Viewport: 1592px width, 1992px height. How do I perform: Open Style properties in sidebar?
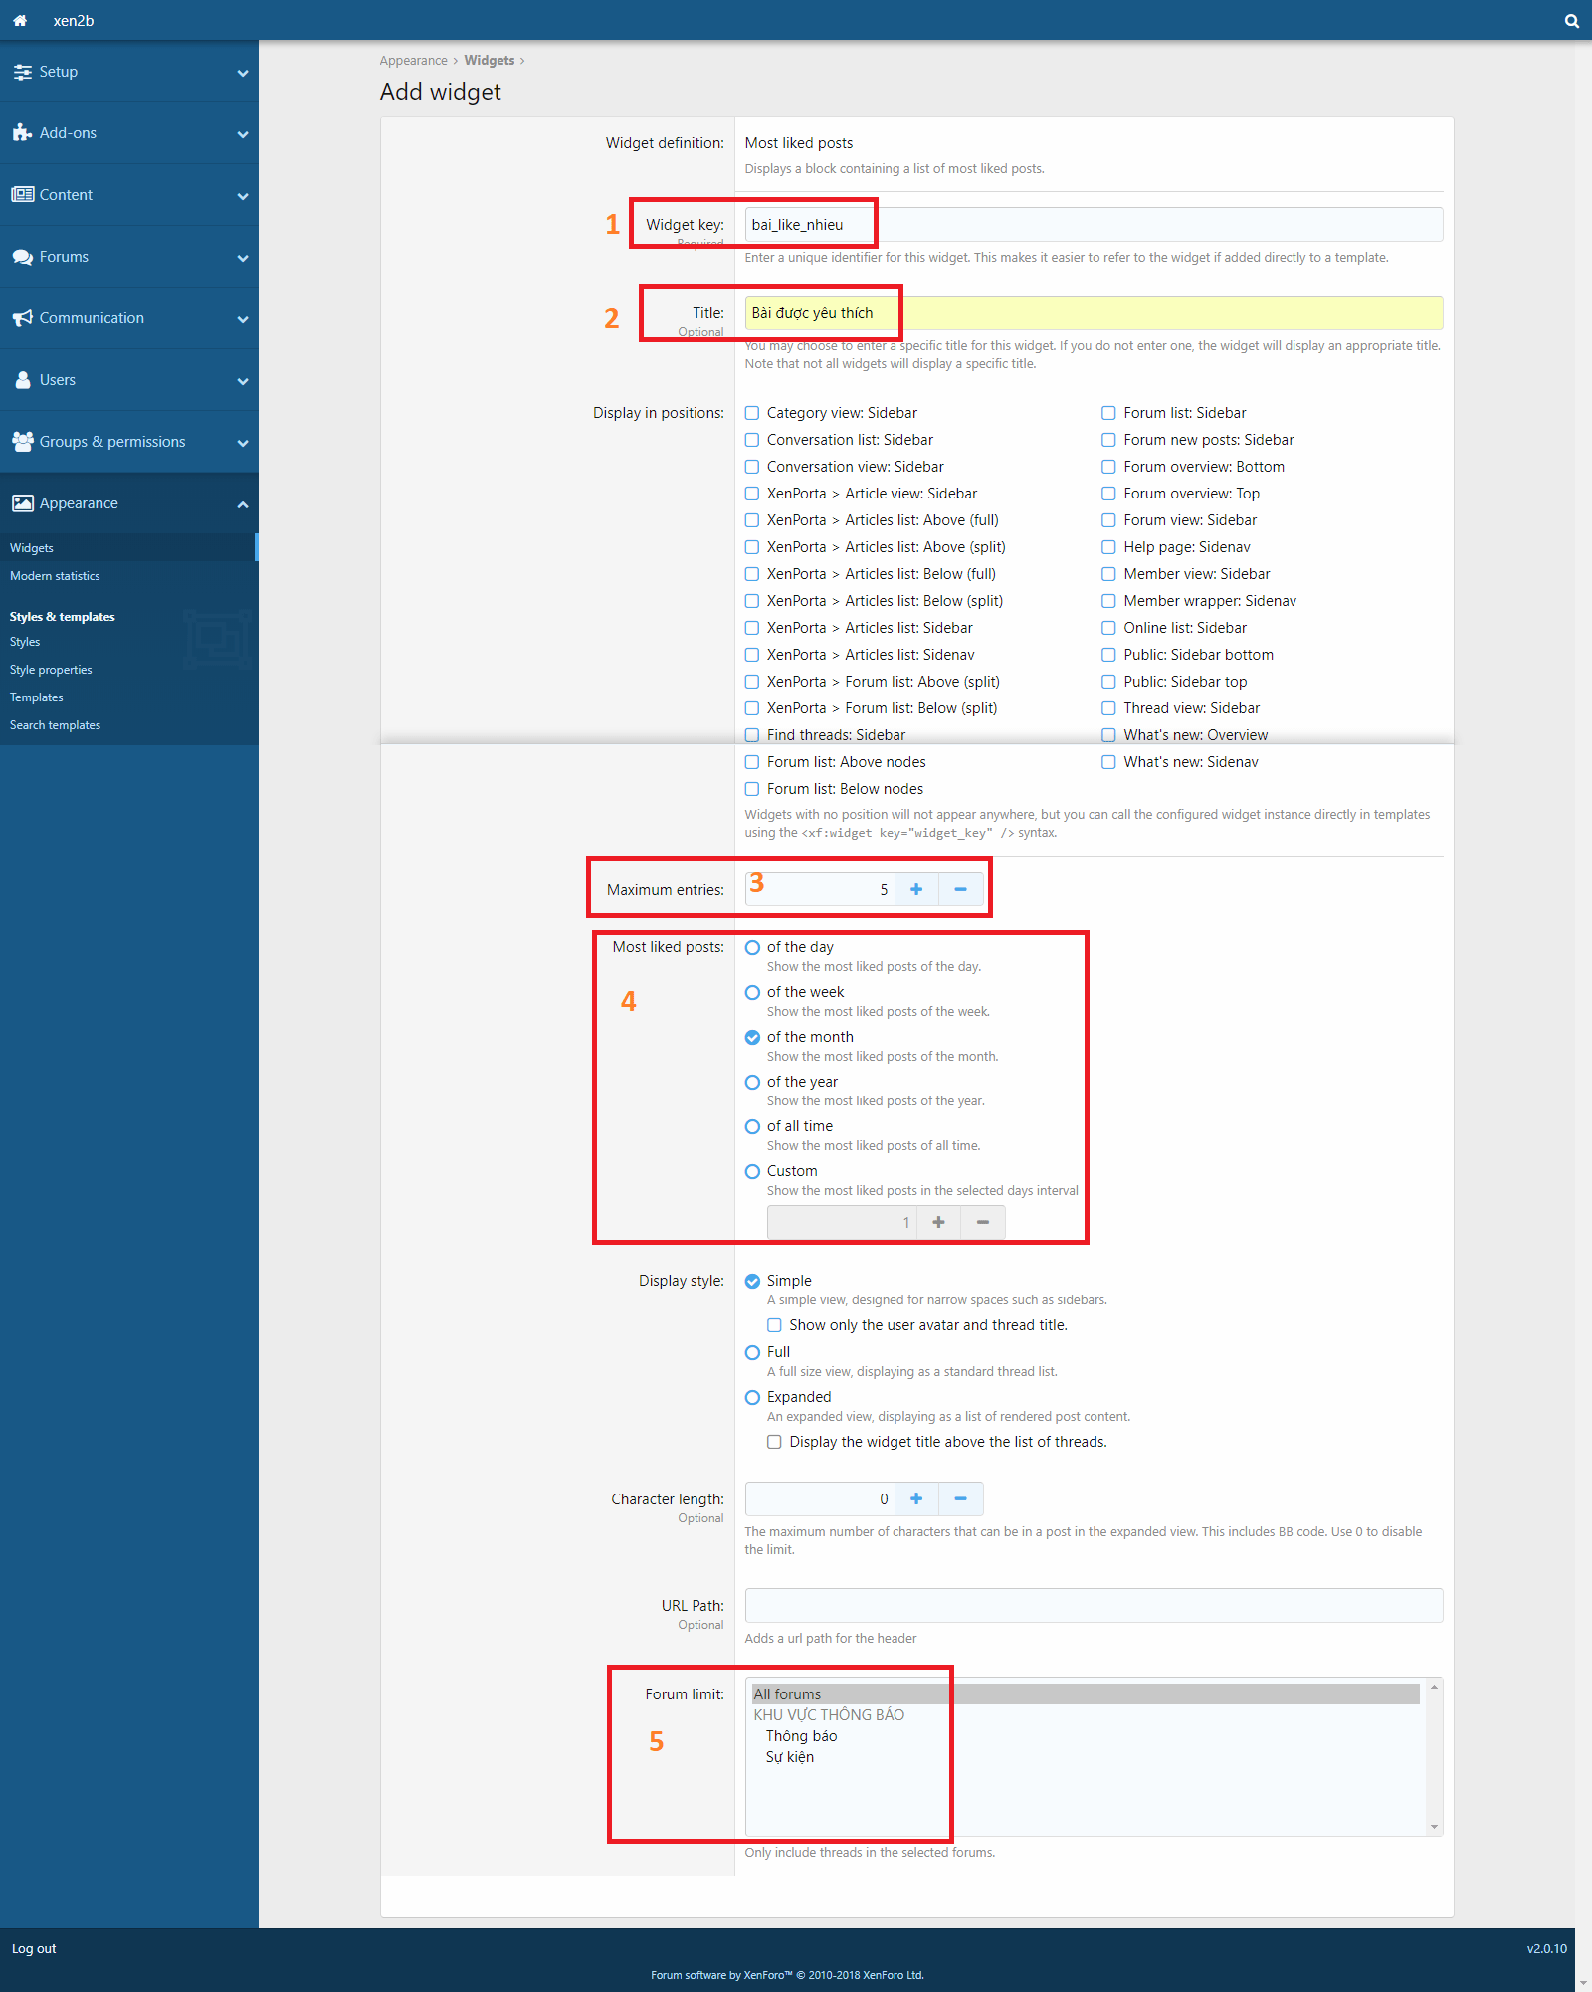tap(51, 670)
